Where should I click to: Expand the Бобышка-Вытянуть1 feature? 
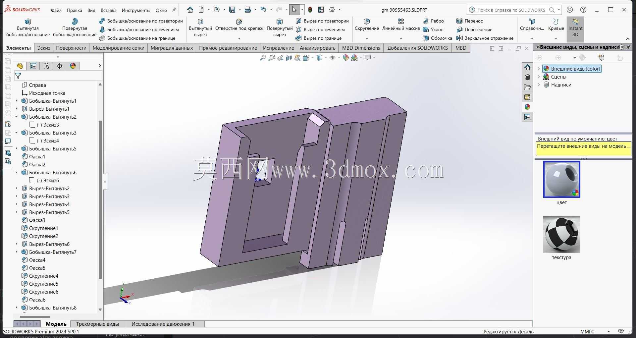(17, 101)
